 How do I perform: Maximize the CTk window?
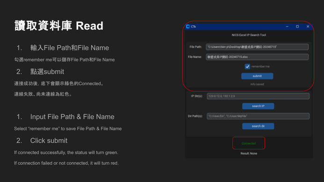(x=297, y=27)
